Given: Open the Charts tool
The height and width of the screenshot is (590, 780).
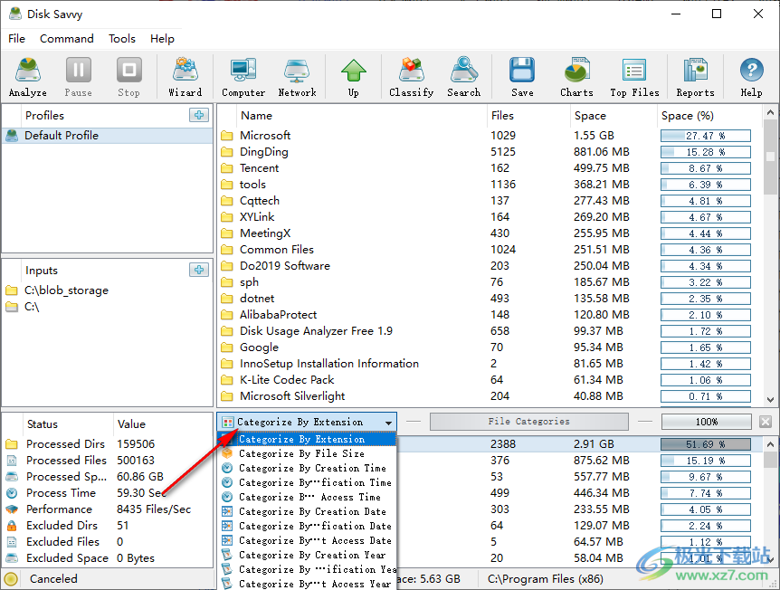Looking at the screenshot, I should [576, 77].
